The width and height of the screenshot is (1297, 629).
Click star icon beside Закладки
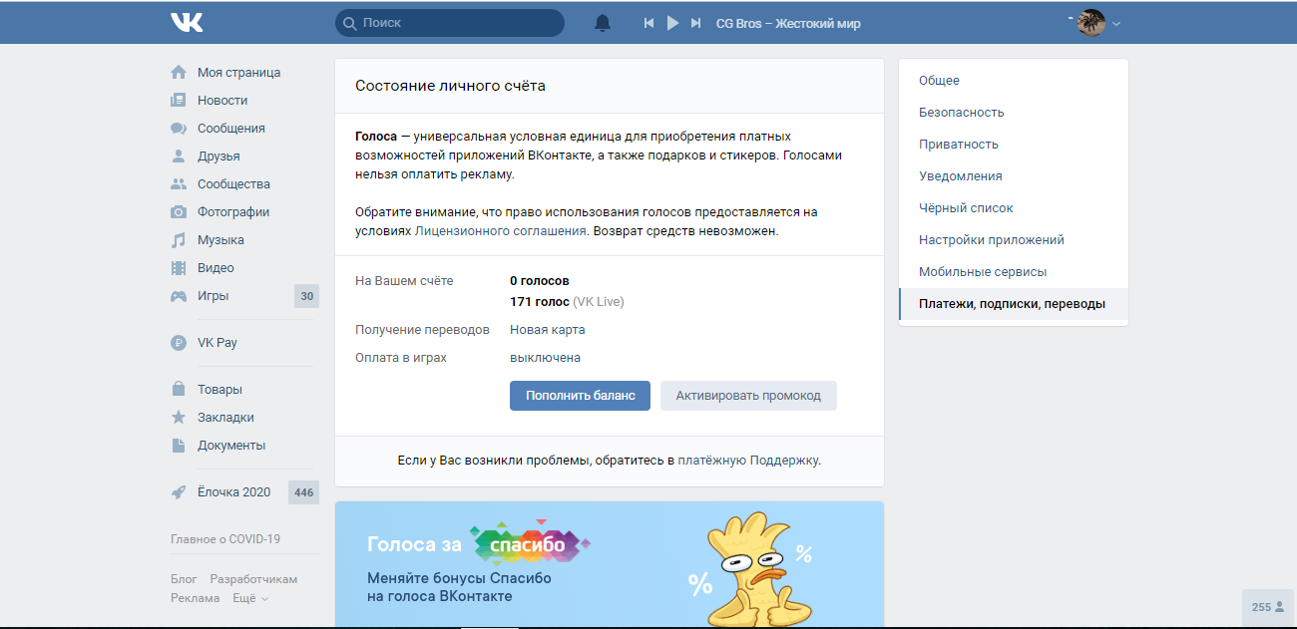[179, 417]
